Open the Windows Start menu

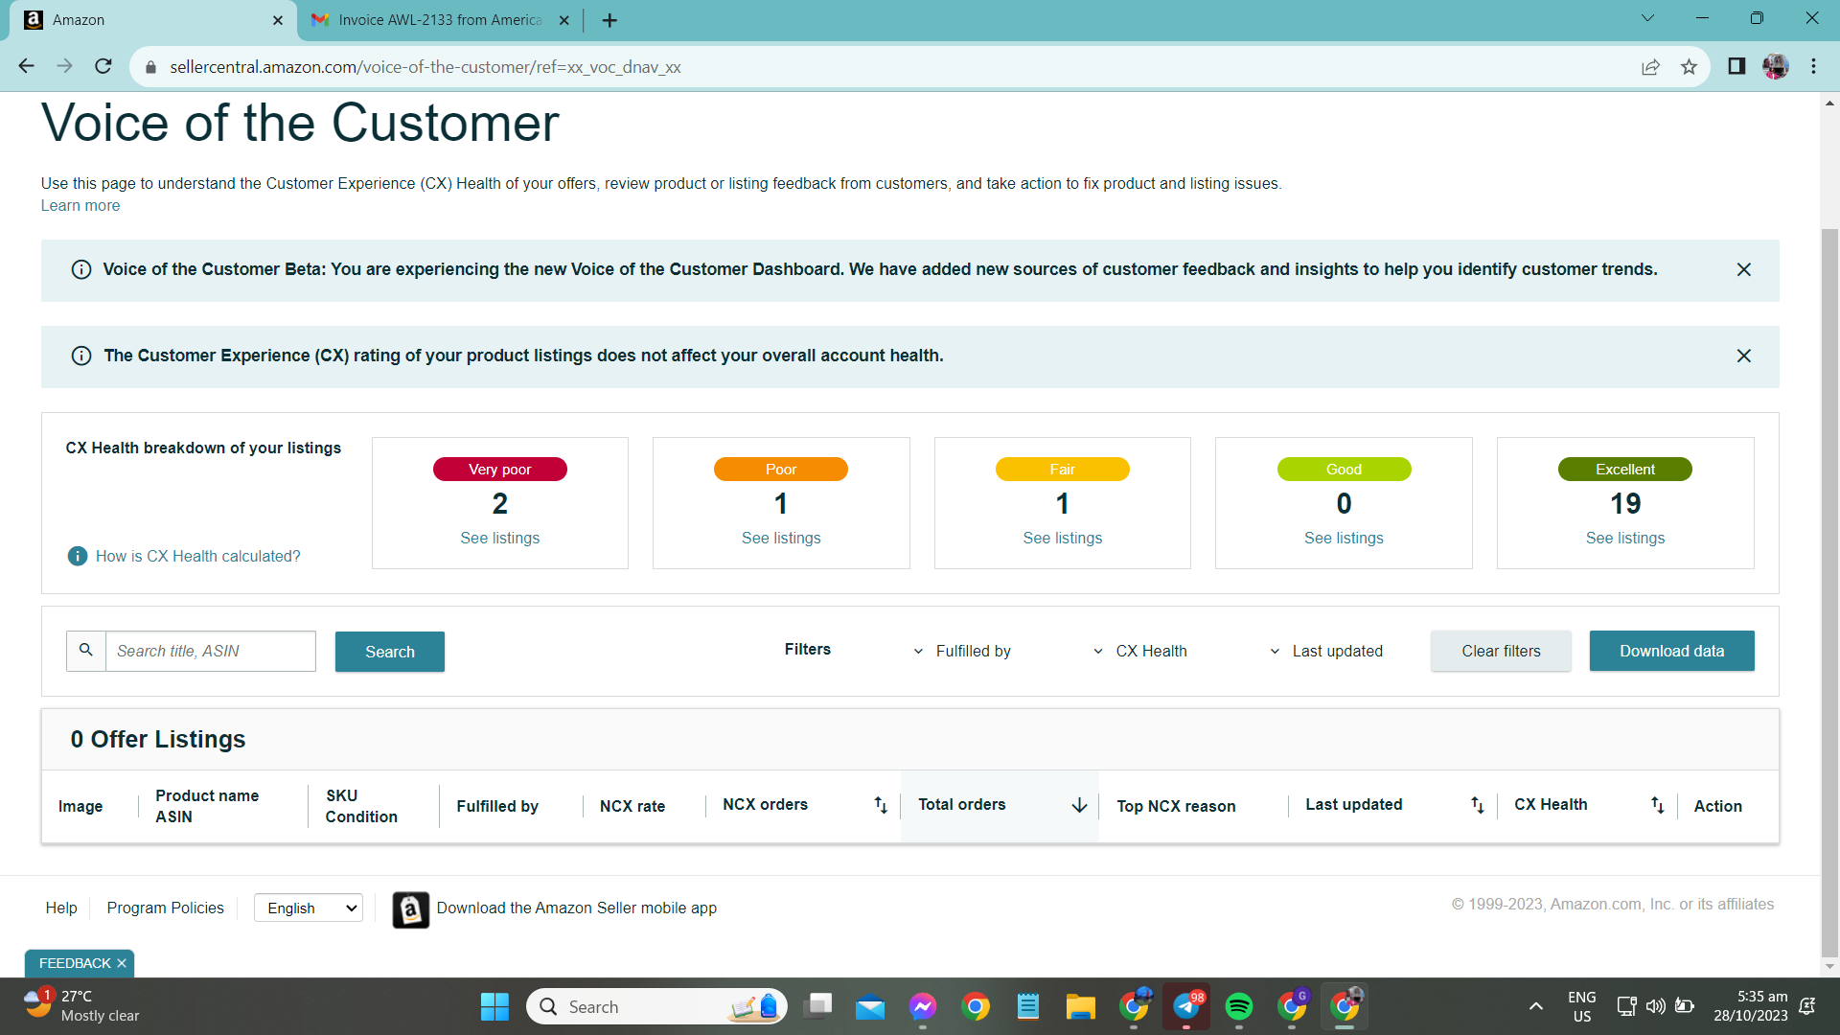[x=494, y=1006]
